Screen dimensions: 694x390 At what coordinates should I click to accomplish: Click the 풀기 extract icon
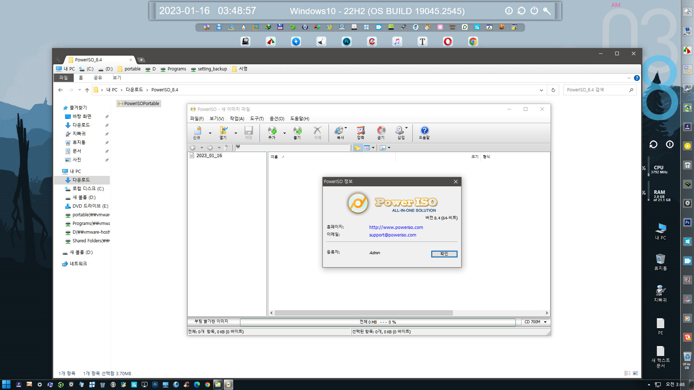pos(297,133)
